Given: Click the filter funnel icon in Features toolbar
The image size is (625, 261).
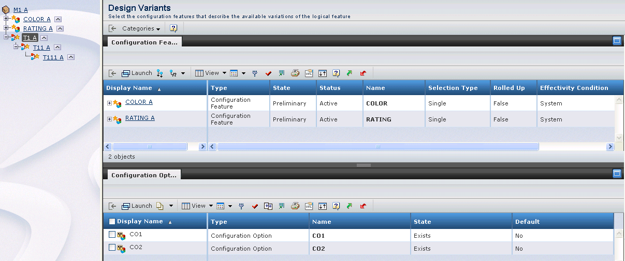Looking at the screenshot, I should coord(255,73).
